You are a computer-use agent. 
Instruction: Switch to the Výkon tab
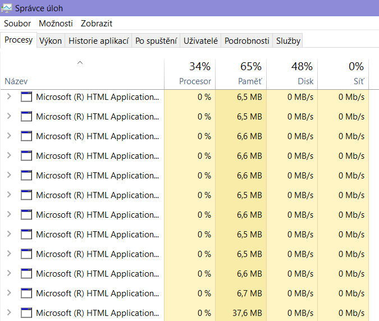(51, 41)
